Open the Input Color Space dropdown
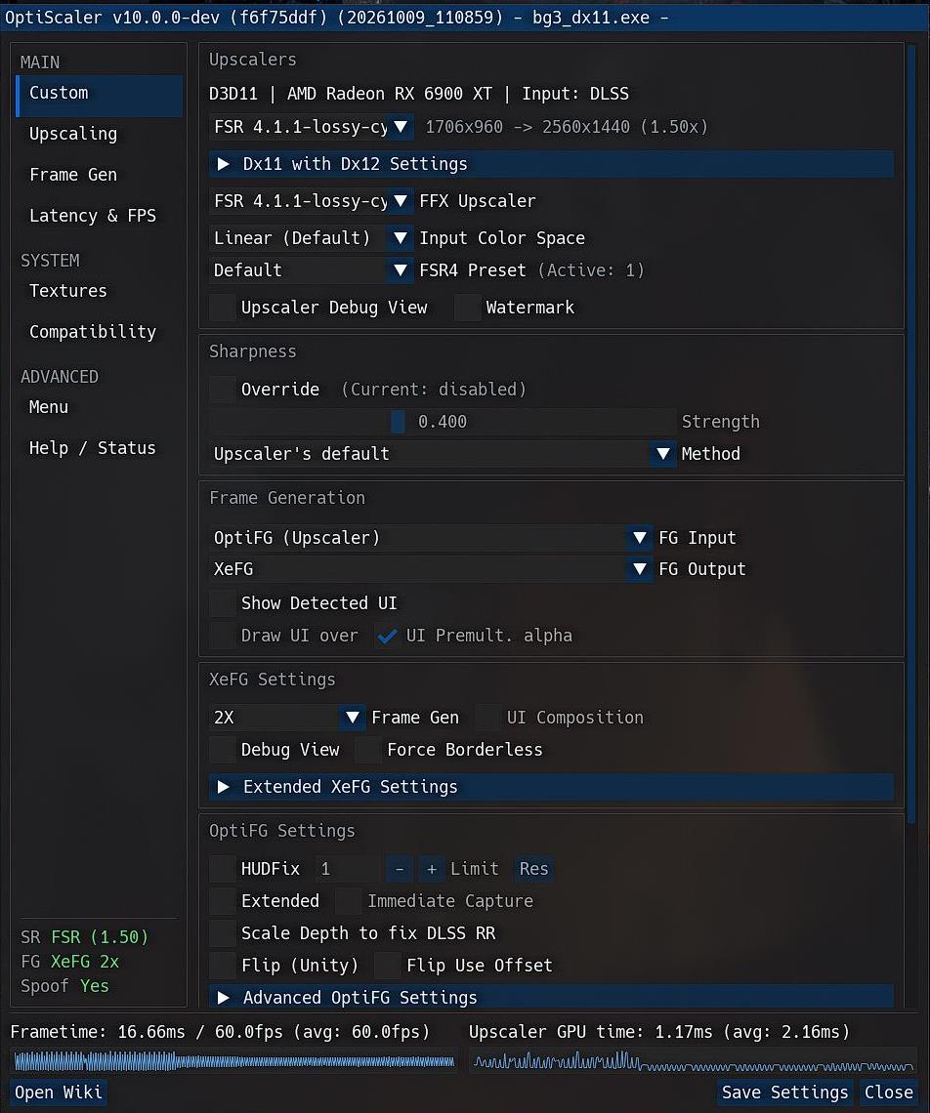The height and width of the screenshot is (1113, 930). tap(312, 238)
